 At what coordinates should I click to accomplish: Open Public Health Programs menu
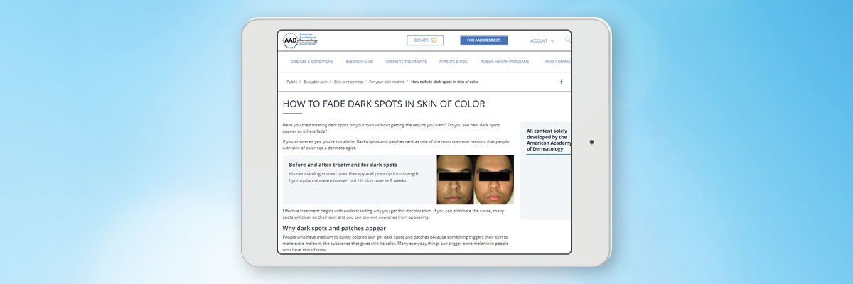(x=505, y=62)
